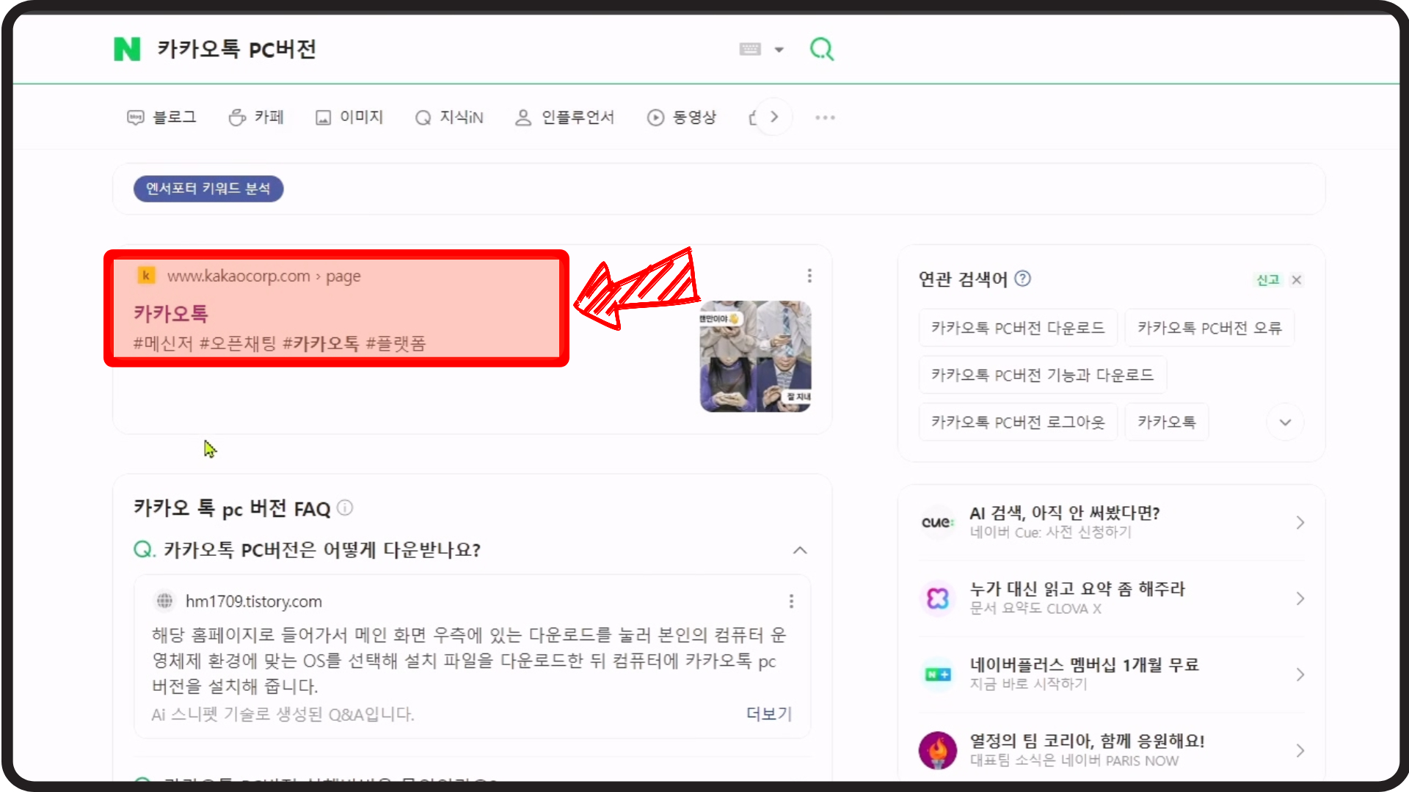Open the FAQ answer options kebab menu

tap(791, 601)
